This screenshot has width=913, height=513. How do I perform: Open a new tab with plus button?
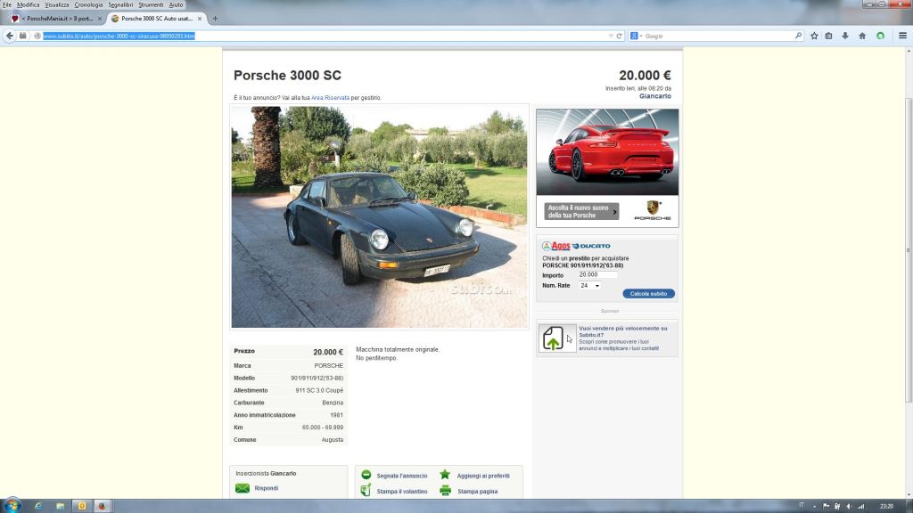pyautogui.click(x=215, y=19)
